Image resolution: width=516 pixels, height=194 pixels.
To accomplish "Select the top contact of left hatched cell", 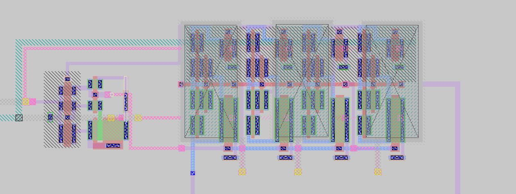I will (x=68, y=79).
